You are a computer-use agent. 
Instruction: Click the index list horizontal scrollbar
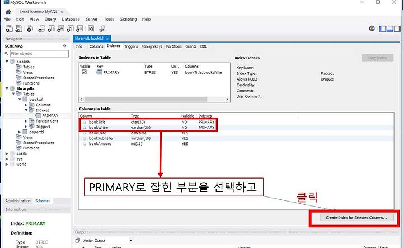coord(146,99)
